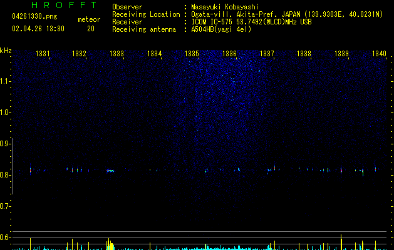
Task: Click the date stamp 02.04.26 13:30
Action: point(38,29)
